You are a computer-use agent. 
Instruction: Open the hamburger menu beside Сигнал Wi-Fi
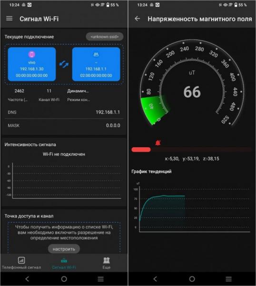tap(10, 19)
